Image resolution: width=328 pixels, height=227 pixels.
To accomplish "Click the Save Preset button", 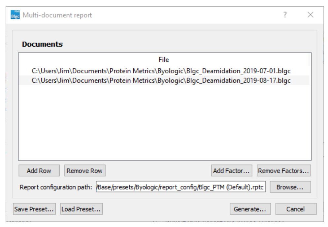I will pos(34,209).
